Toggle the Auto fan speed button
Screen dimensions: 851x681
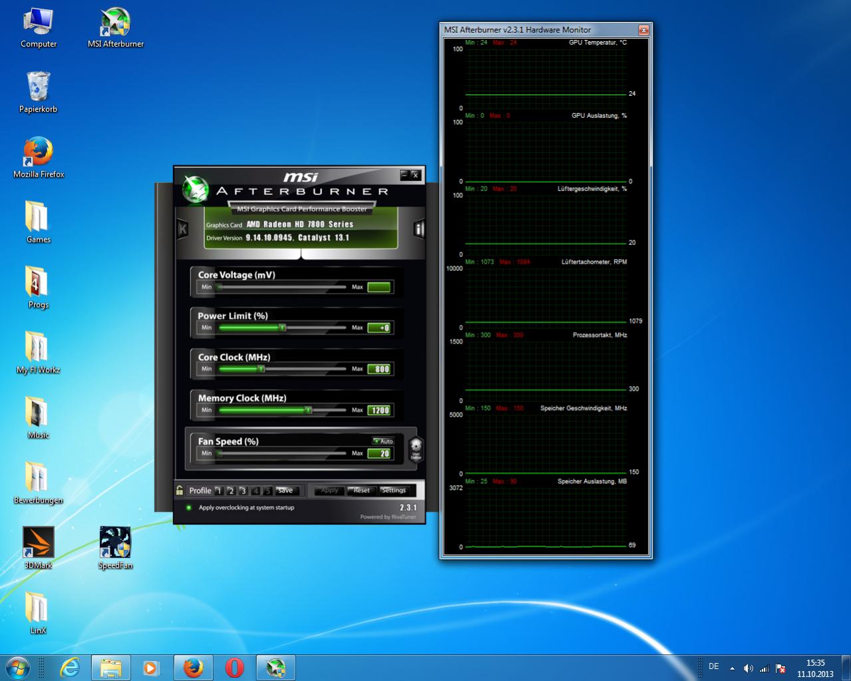[383, 441]
